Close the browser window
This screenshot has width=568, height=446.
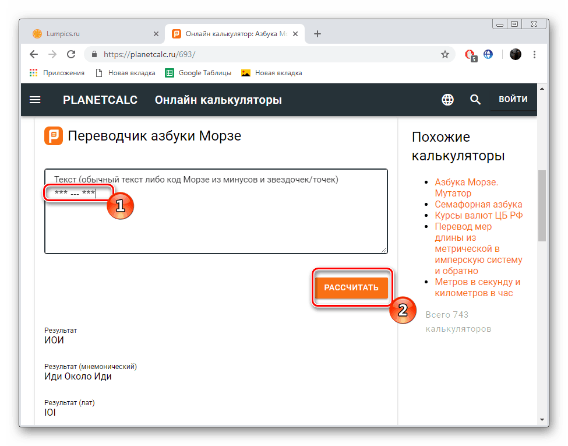(x=534, y=24)
